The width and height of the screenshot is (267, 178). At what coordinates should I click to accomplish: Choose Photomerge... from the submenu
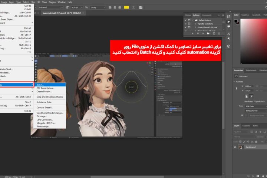click(43, 126)
